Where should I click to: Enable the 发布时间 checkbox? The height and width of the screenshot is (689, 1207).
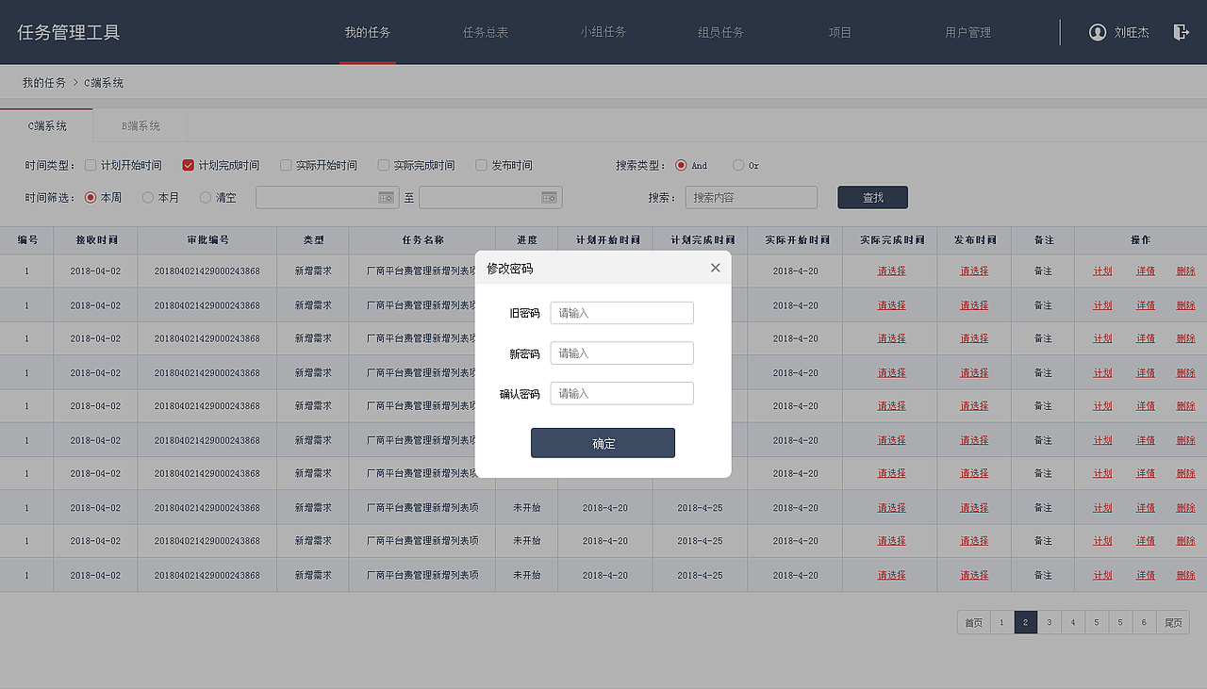[481, 164]
